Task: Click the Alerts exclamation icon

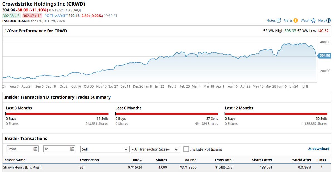Action: [296, 20]
